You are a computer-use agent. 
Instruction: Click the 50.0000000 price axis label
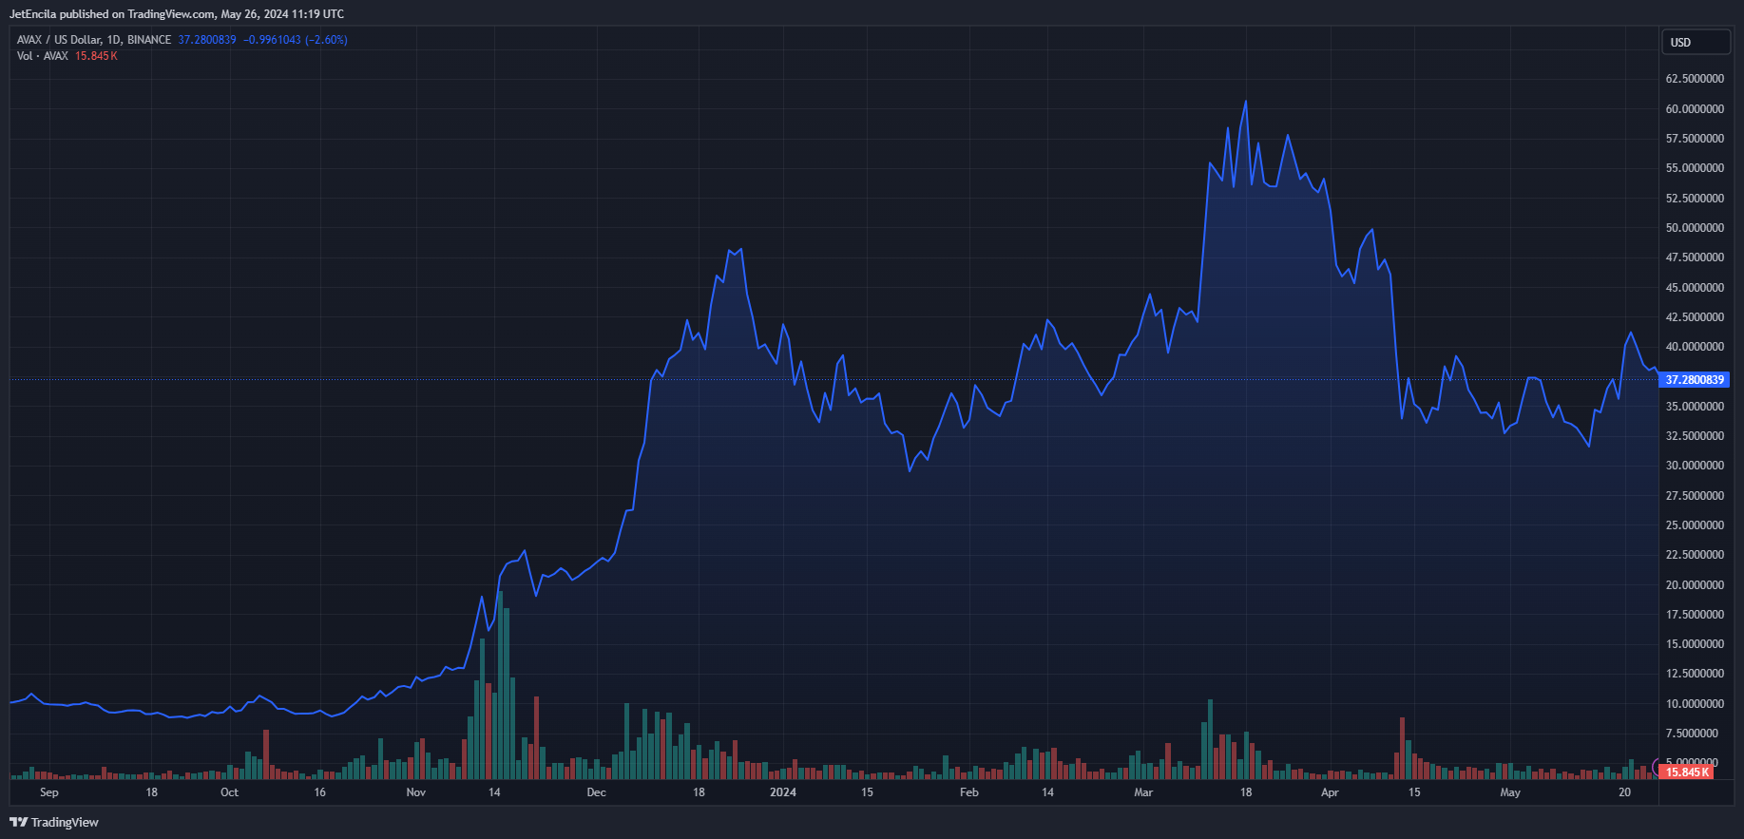pyautogui.click(x=1695, y=228)
